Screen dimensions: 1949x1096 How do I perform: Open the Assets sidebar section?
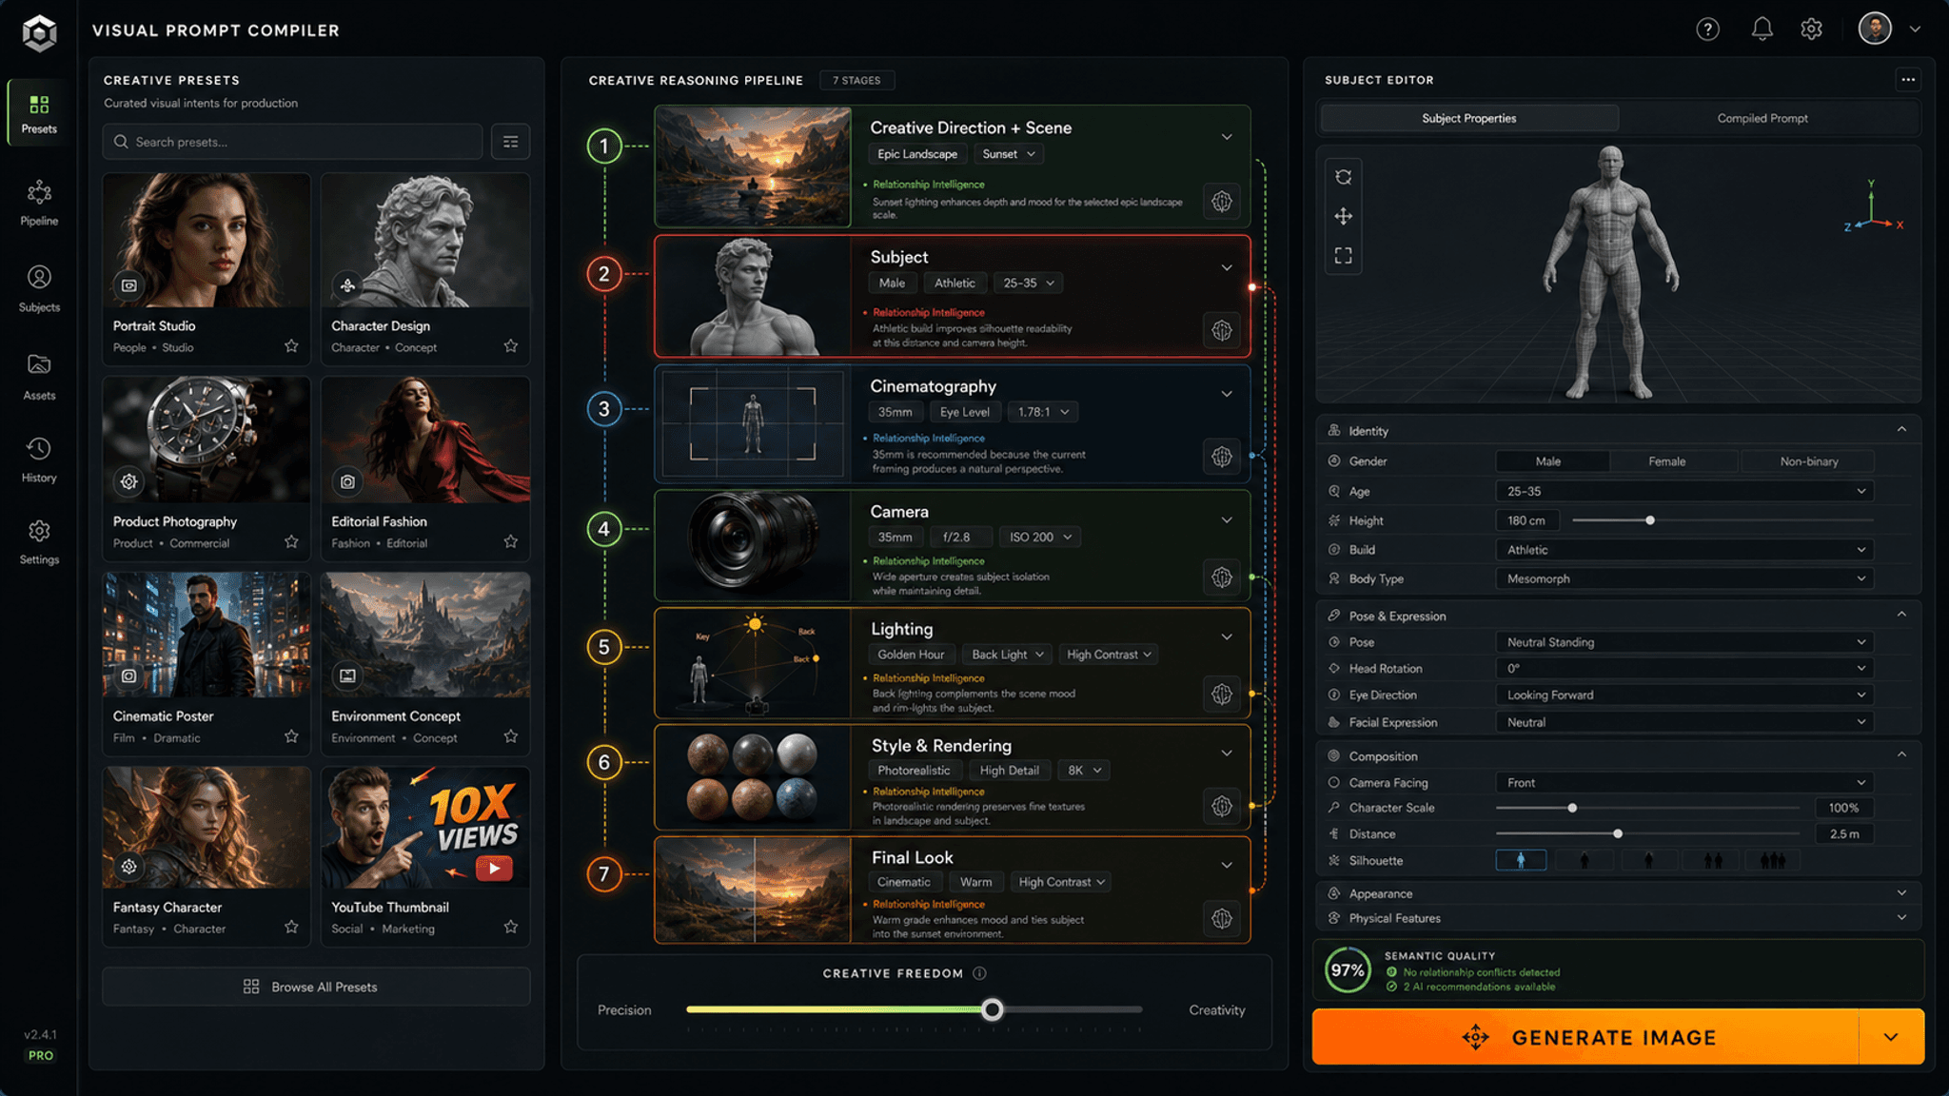pyautogui.click(x=39, y=377)
